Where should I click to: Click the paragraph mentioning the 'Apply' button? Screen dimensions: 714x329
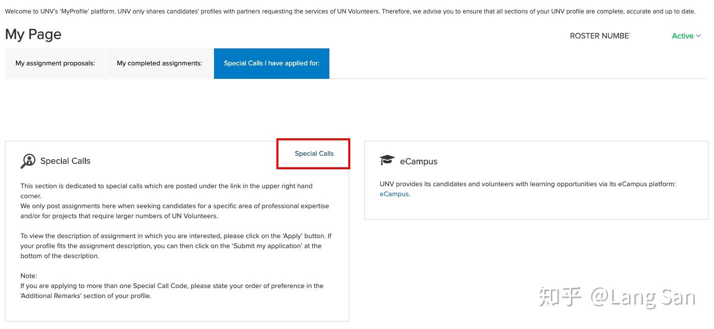pyautogui.click(x=176, y=246)
